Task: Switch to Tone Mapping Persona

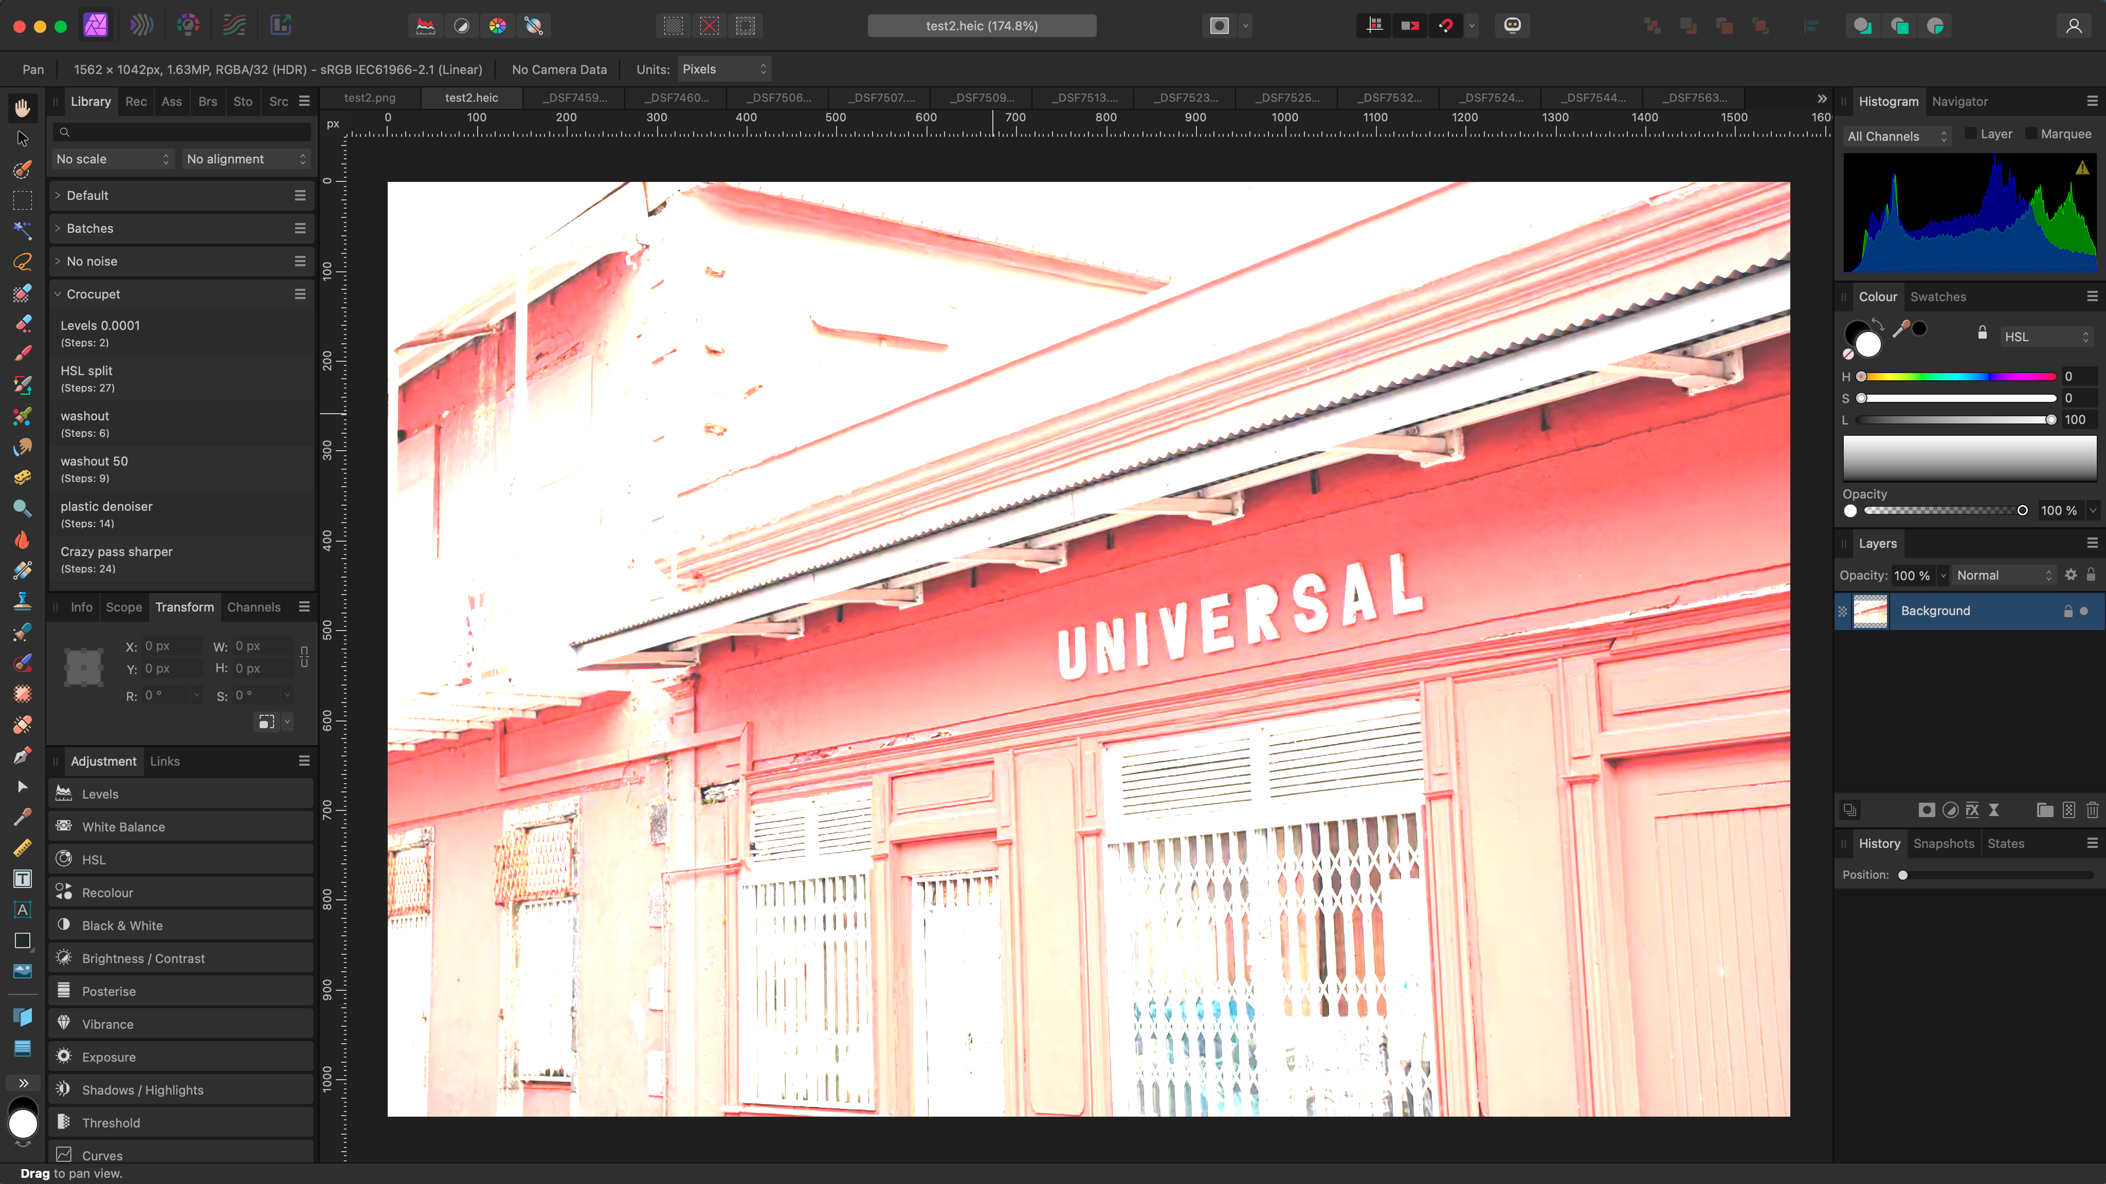Action: pyautogui.click(x=234, y=25)
